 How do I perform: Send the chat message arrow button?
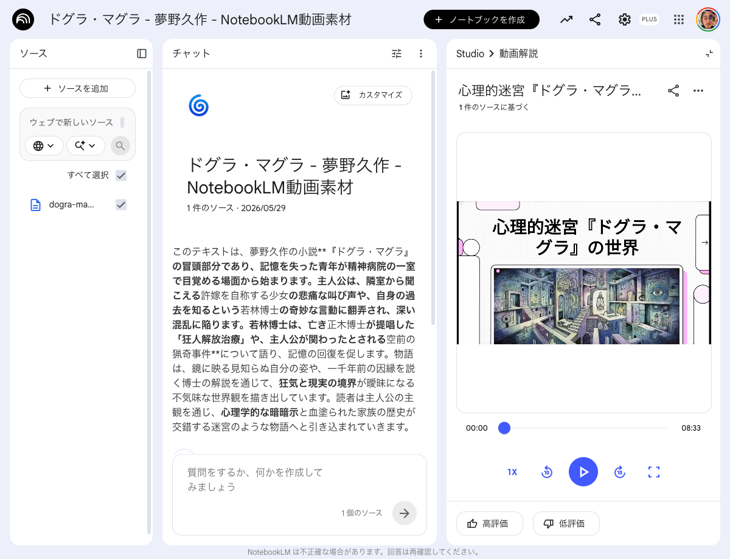(405, 513)
